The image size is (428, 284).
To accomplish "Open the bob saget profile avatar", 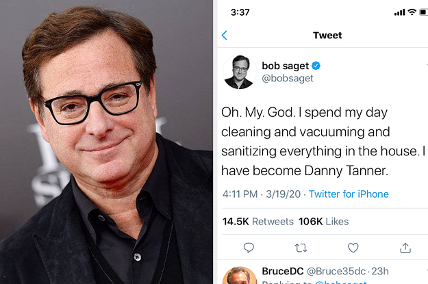I will tap(240, 72).
